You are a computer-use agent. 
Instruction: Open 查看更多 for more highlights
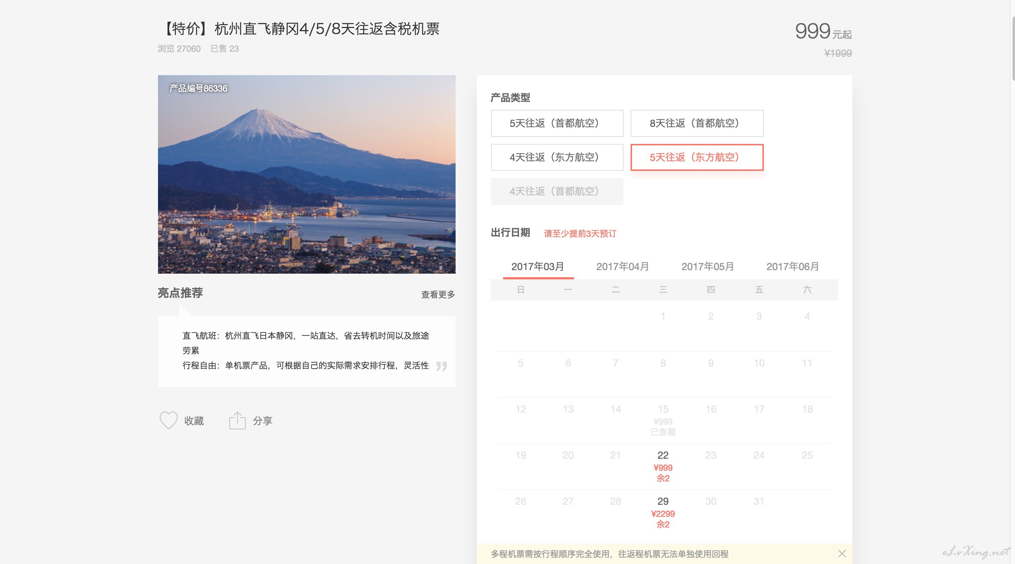(438, 295)
